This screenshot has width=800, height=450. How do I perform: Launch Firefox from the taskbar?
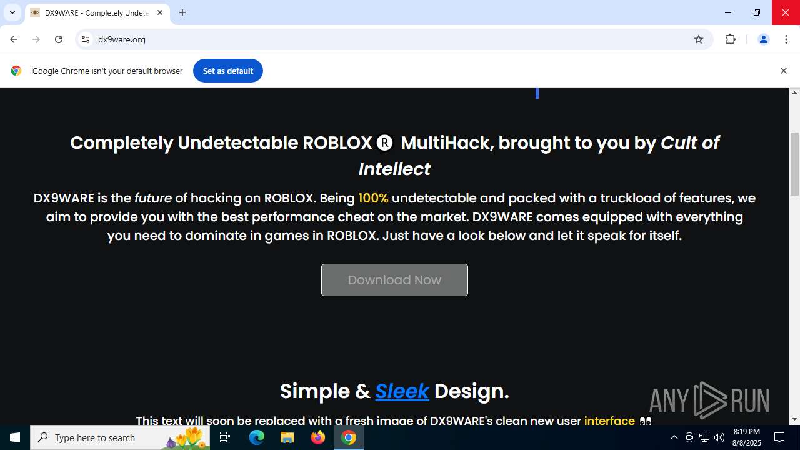click(318, 437)
